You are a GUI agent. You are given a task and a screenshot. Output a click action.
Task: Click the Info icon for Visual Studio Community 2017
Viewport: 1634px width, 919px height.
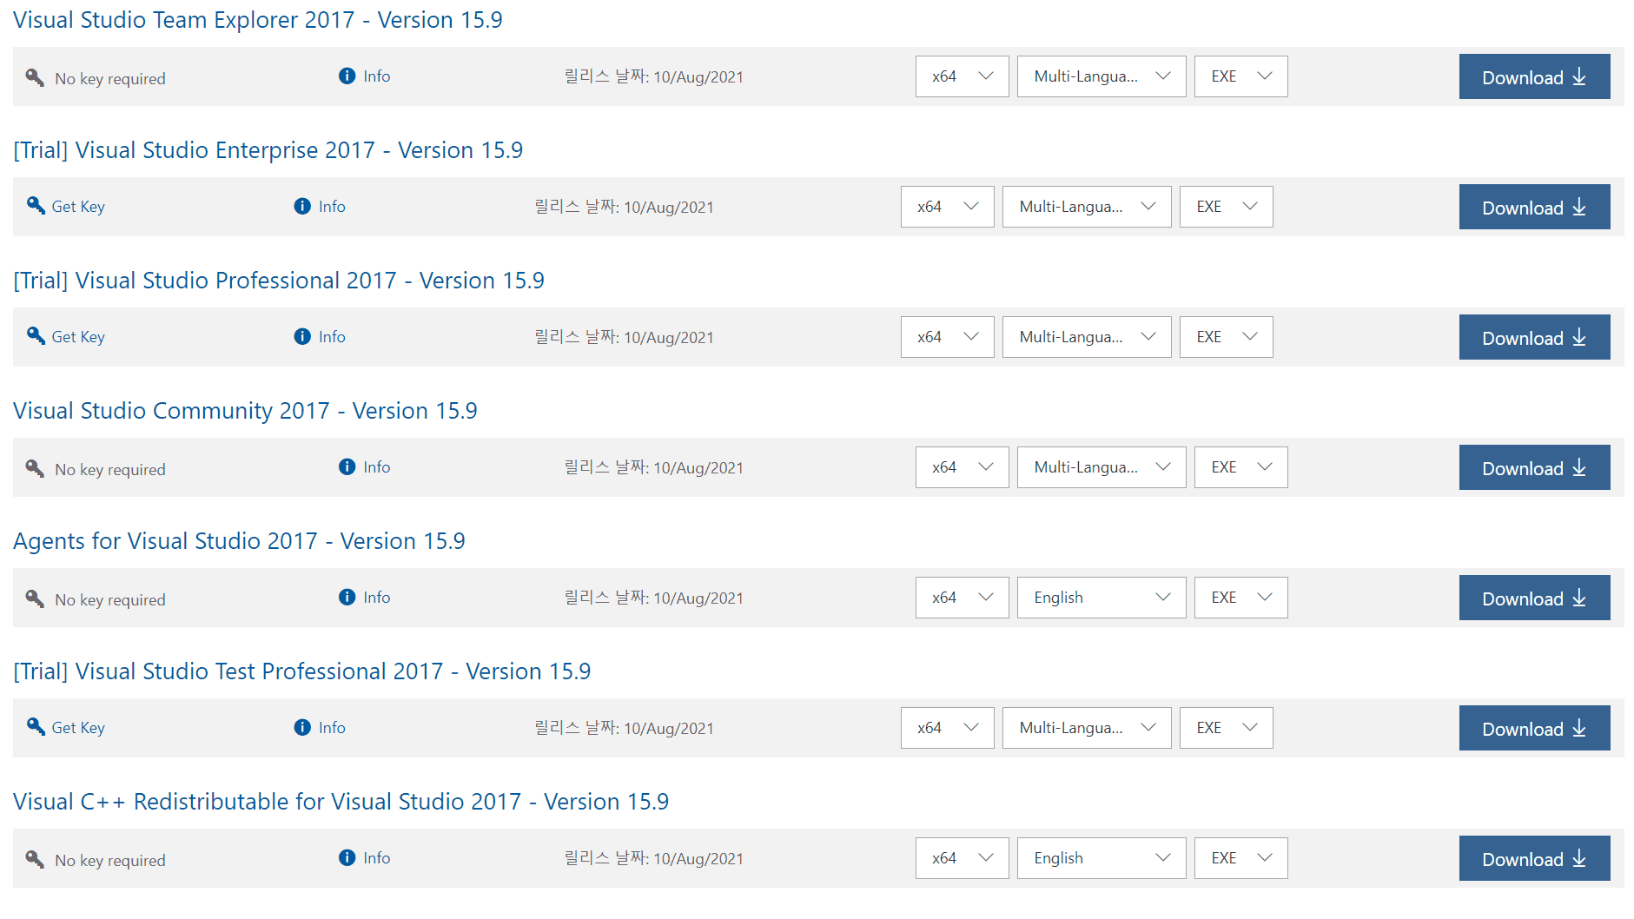tap(347, 467)
